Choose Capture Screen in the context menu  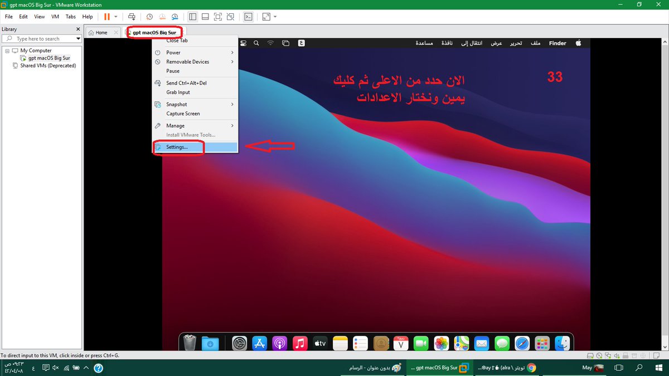pyautogui.click(x=195, y=114)
